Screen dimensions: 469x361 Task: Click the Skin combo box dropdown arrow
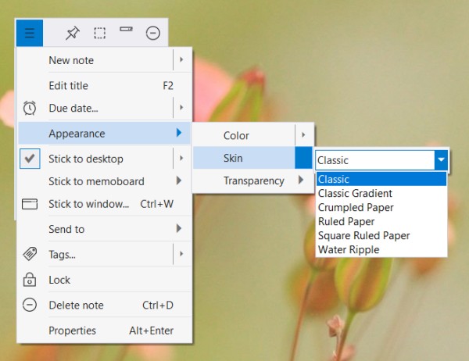(x=441, y=160)
